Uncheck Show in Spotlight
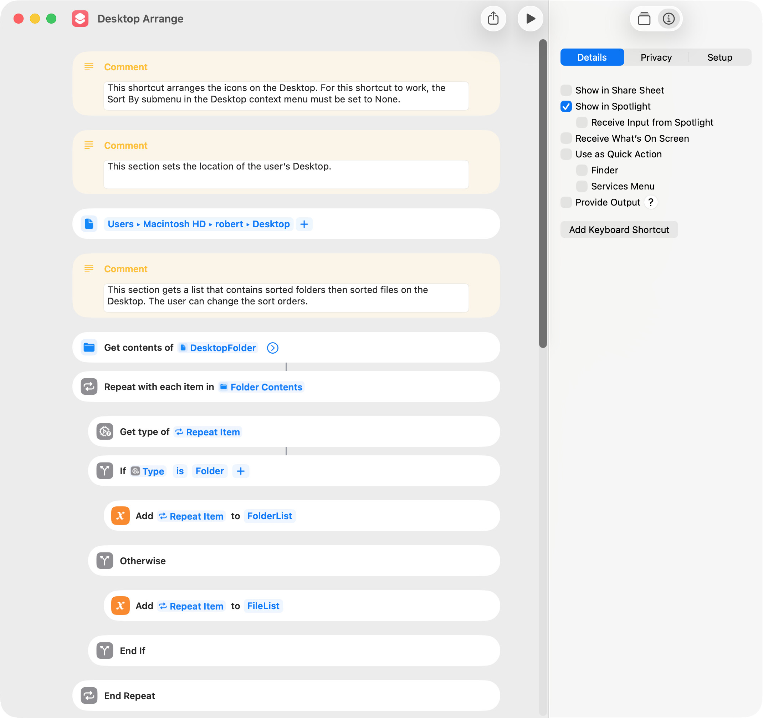Viewport: 763px width, 718px height. [x=566, y=106]
